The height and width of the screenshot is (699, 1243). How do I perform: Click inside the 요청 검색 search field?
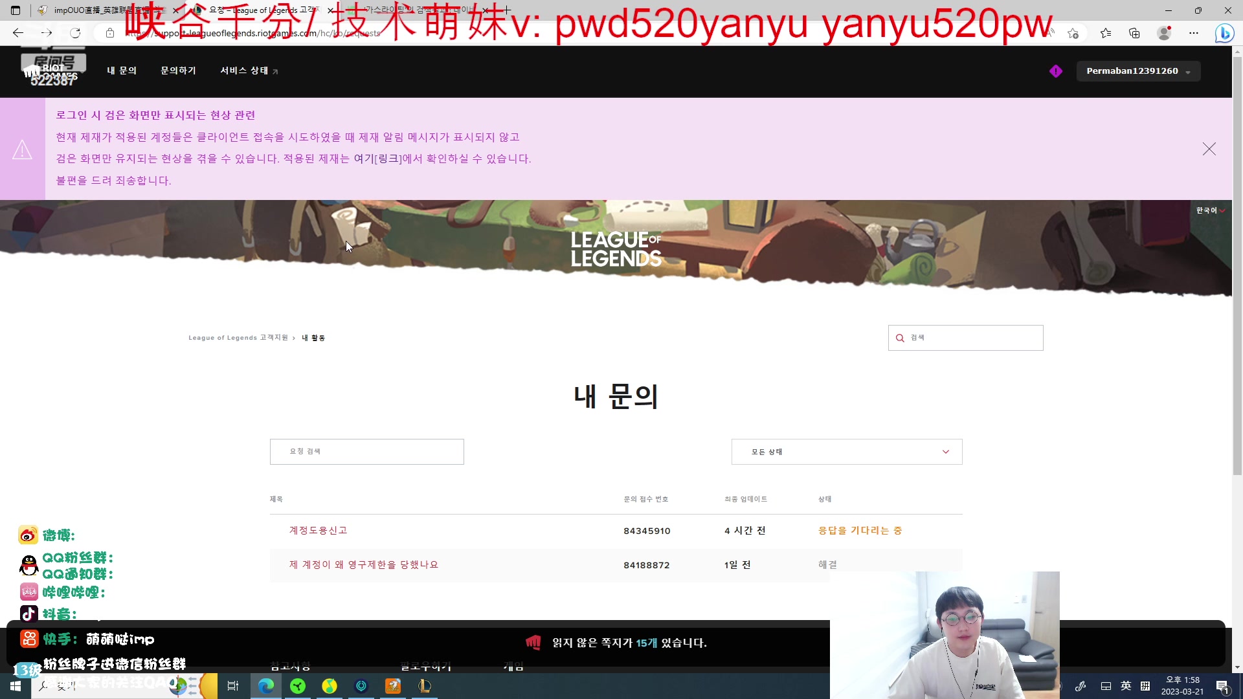tap(366, 451)
